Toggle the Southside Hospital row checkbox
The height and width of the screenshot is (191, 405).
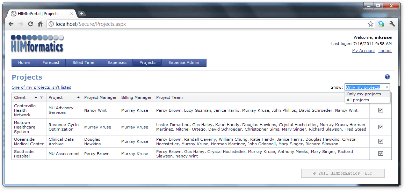(381, 154)
